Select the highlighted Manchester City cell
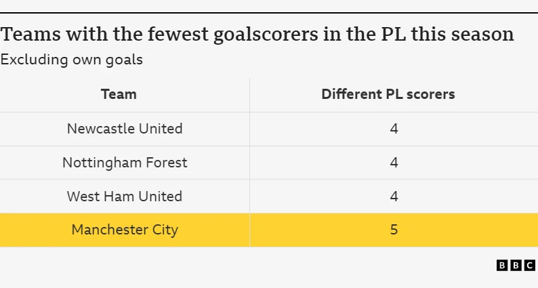 125,230
